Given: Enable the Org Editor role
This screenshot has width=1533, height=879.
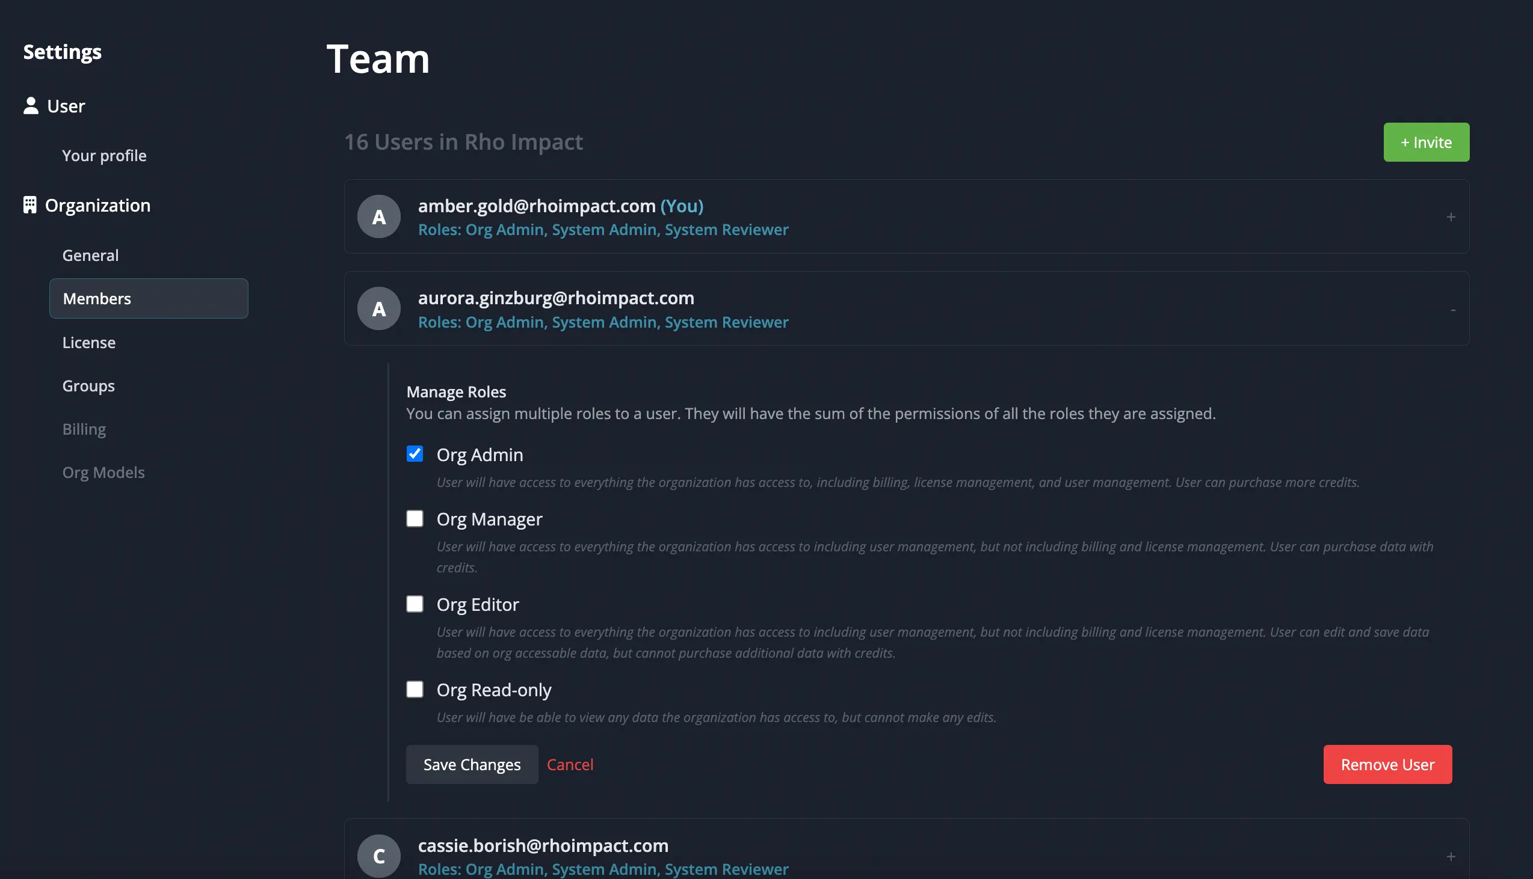Looking at the screenshot, I should (415, 604).
